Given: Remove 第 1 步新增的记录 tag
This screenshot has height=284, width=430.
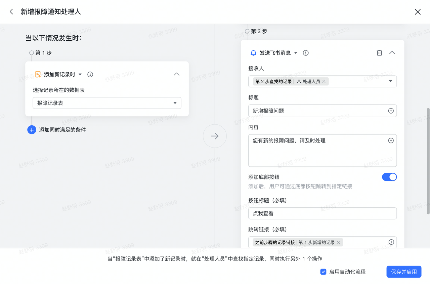Looking at the screenshot, I should point(338,242).
